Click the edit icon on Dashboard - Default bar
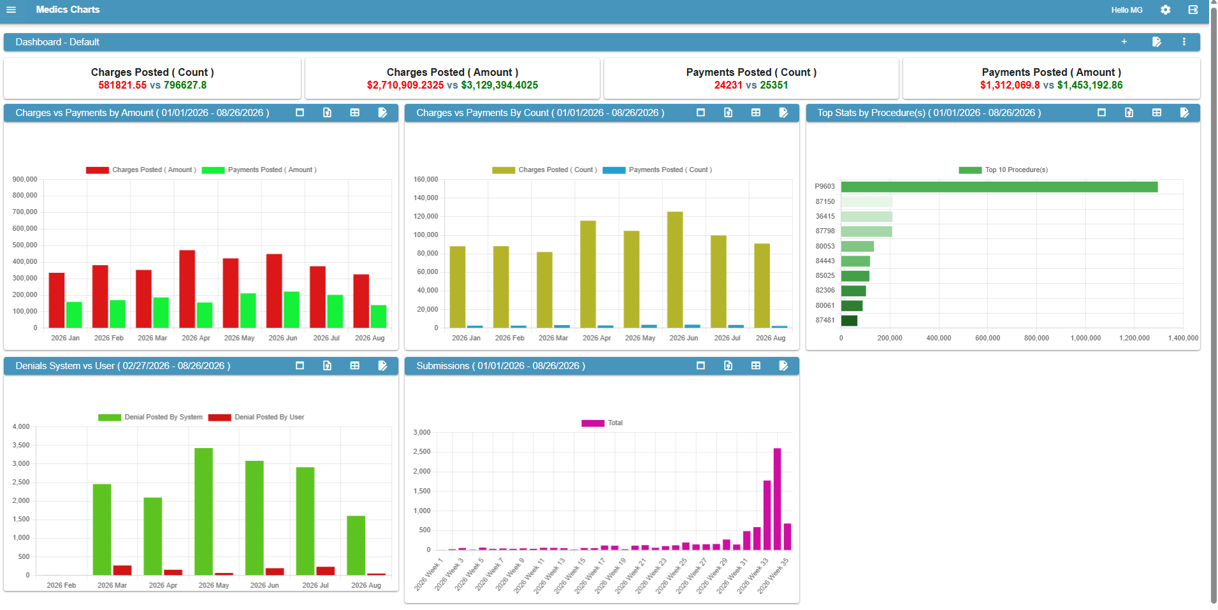Screen dimensions: 1218x610 pyautogui.click(x=1157, y=42)
